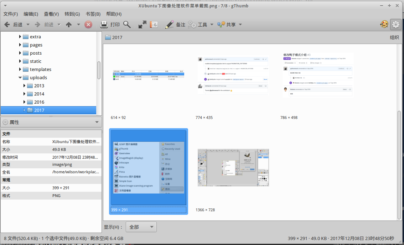
Task: Select the 1366 × 728 GIMP thumbnail
Action: 233,168
